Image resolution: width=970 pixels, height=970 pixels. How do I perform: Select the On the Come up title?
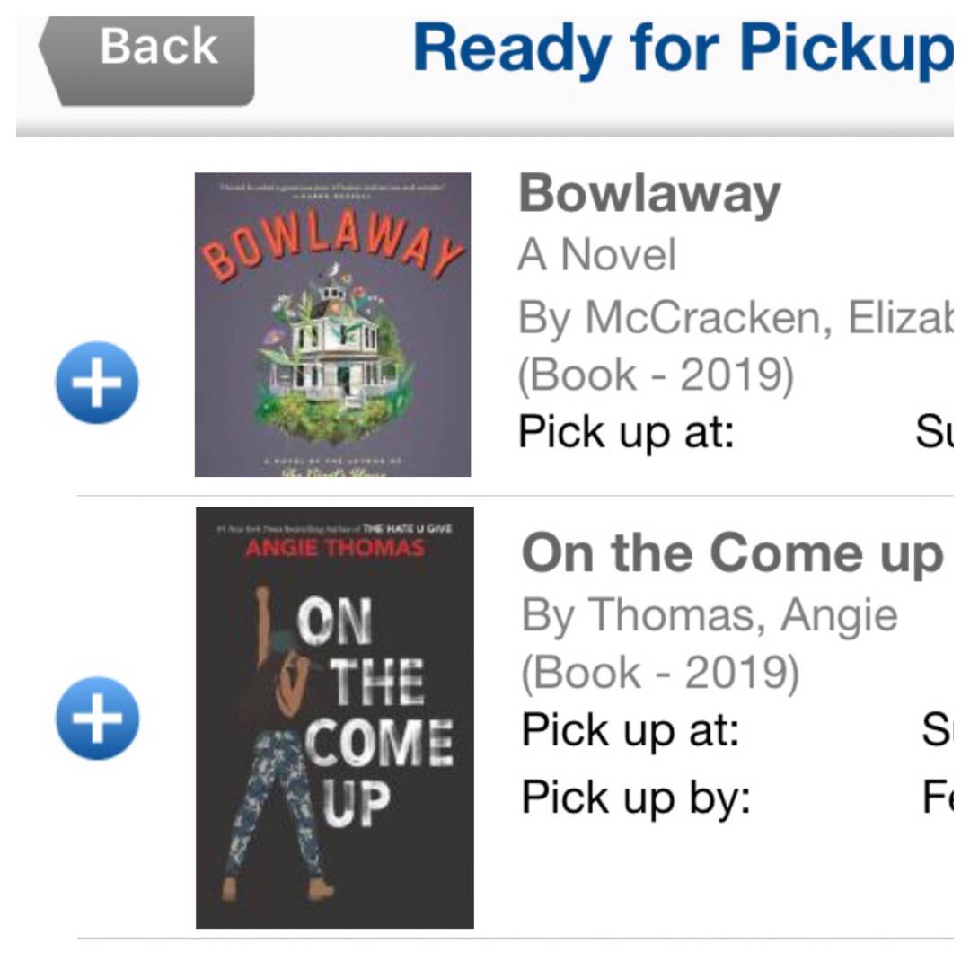732,554
